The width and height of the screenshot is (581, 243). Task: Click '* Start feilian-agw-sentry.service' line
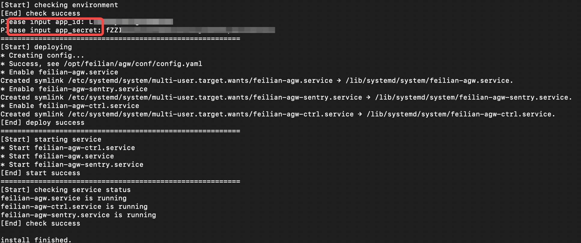point(72,165)
